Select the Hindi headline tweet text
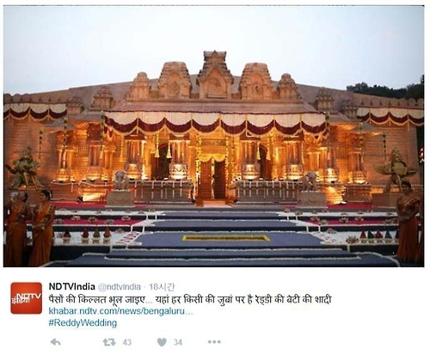430x355 pixels. coord(190,299)
